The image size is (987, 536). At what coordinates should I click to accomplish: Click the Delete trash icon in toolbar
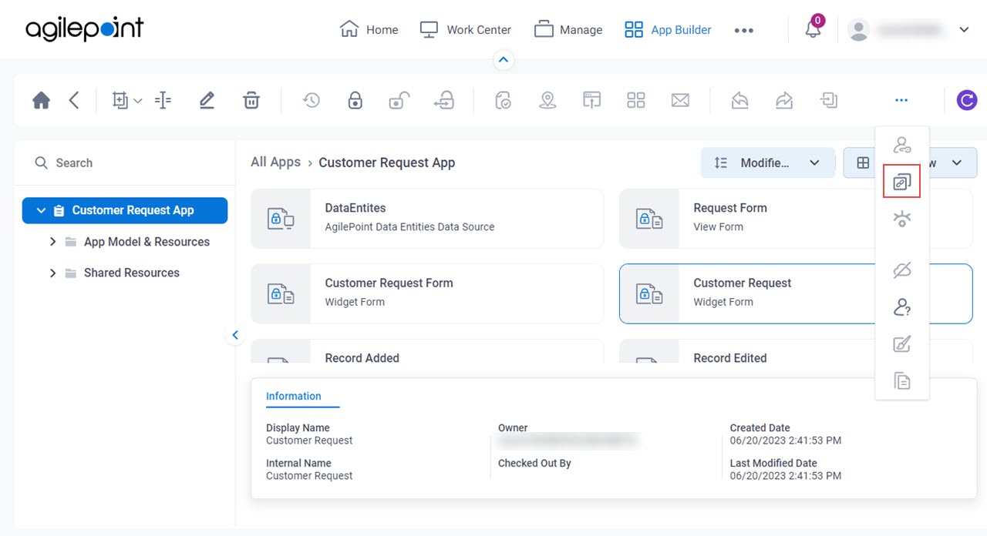point(251,100)
